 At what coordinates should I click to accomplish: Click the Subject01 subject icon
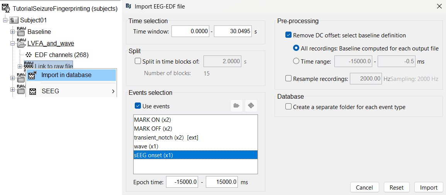click(14, 20)
